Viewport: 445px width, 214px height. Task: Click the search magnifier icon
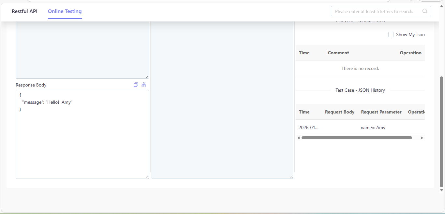425,11
